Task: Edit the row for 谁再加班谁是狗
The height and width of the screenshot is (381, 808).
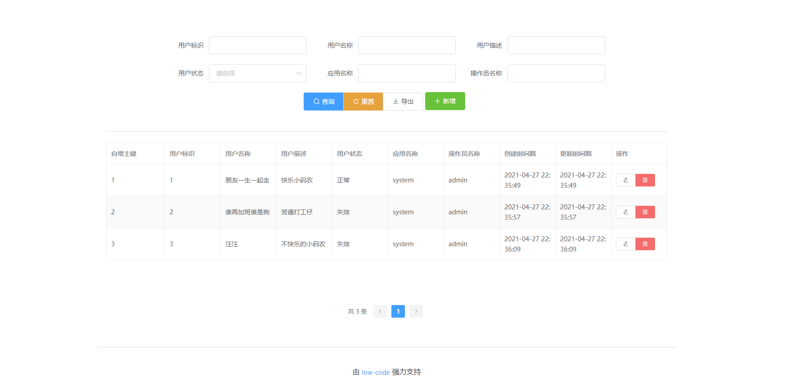Action: [x=625, y=212]
